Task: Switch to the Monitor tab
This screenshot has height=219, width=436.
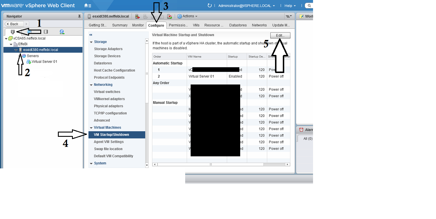Action: coord(138,25)
